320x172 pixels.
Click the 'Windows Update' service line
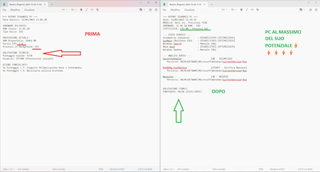point(189,50)
